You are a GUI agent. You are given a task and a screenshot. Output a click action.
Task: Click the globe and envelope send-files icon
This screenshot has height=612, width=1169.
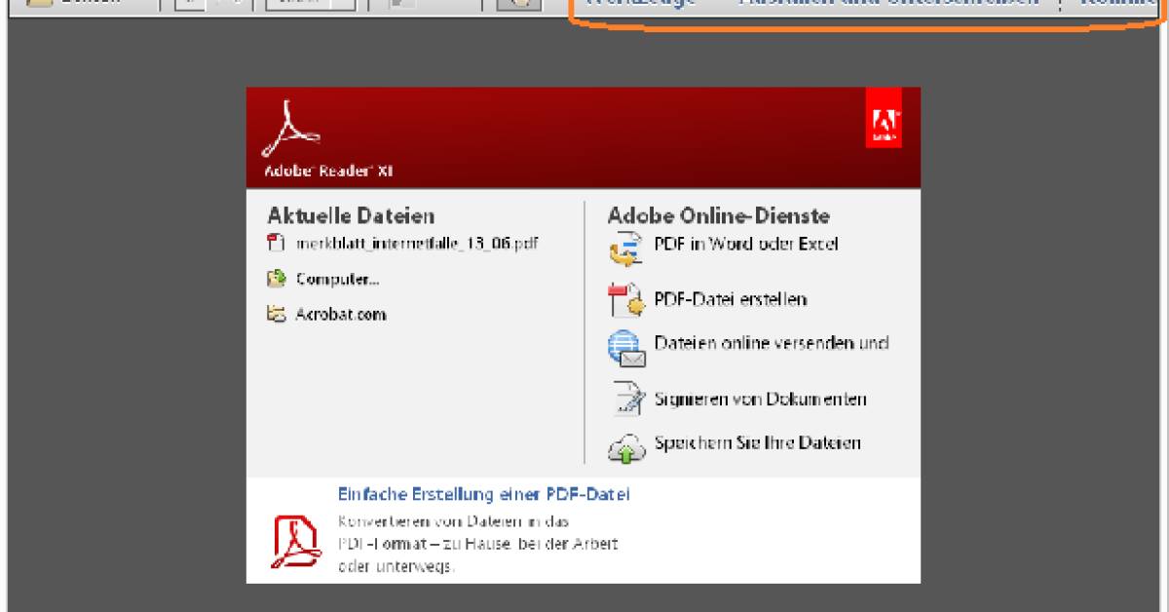627,349
